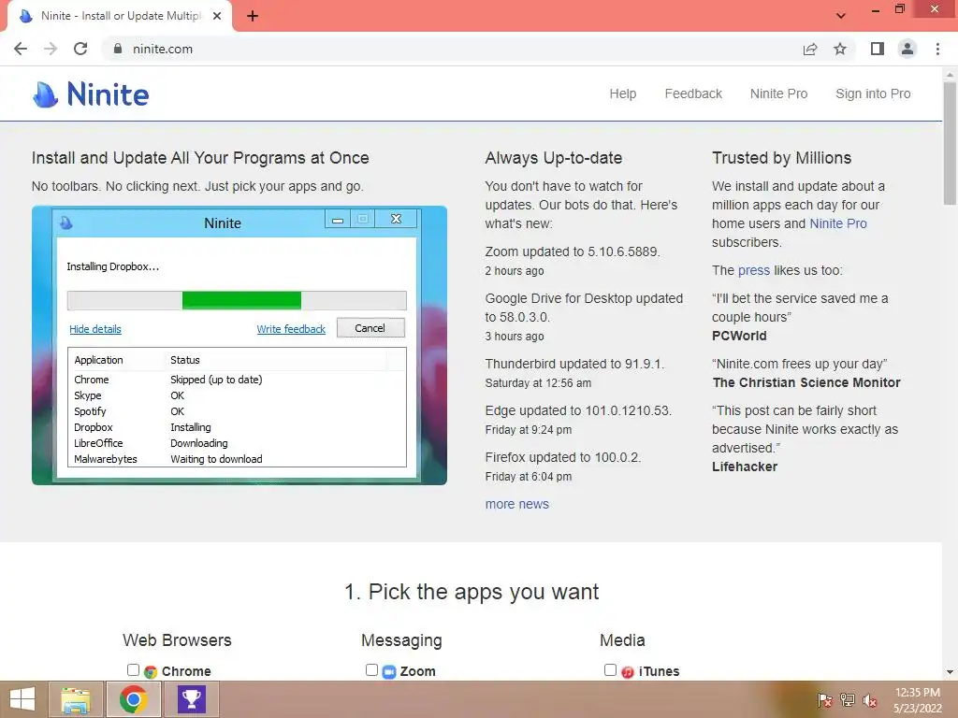This screenshot has height=718, width=958.
Task: Click The Christian Science Monitor text
Action: click(806, 382)
